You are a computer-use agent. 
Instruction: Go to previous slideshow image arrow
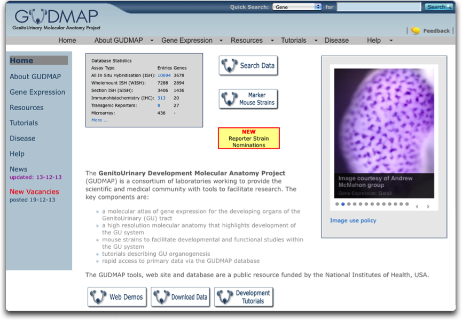pos(417,207)
